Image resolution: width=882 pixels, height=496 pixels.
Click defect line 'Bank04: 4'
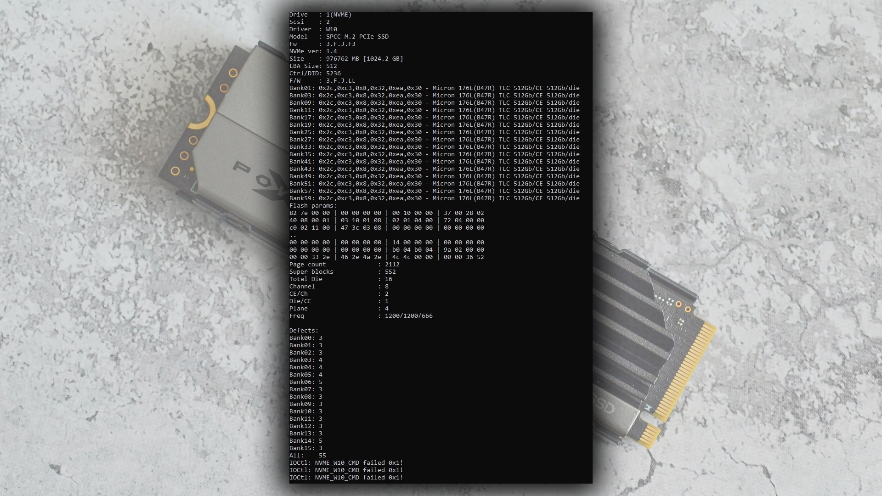[306, 367]
